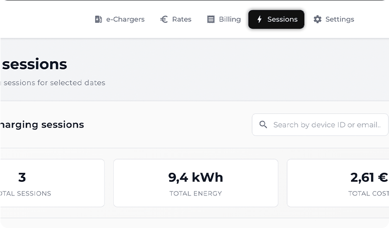Click the Total Cost label

368,194
